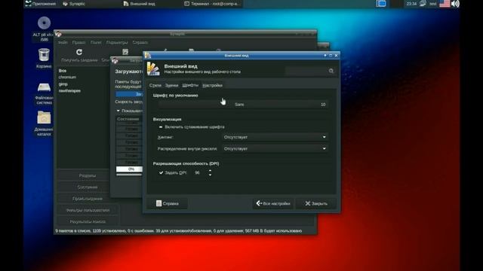Click the volume speaker tray icon
Image resolution: width=483 pixels, height=271 pixels.
click(x=455, y=4)
